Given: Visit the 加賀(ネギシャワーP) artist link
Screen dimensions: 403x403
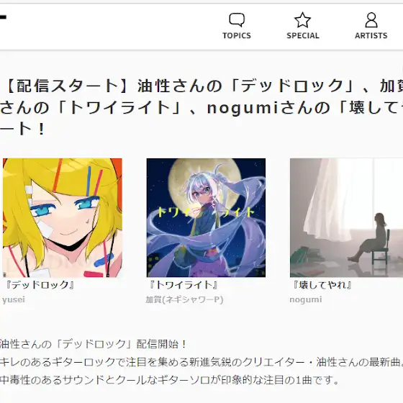Looking at the screenshot, I should coord(184,299).
